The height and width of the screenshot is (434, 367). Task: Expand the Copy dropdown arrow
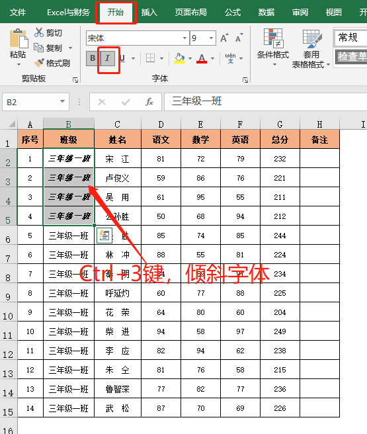pos(71,48)
